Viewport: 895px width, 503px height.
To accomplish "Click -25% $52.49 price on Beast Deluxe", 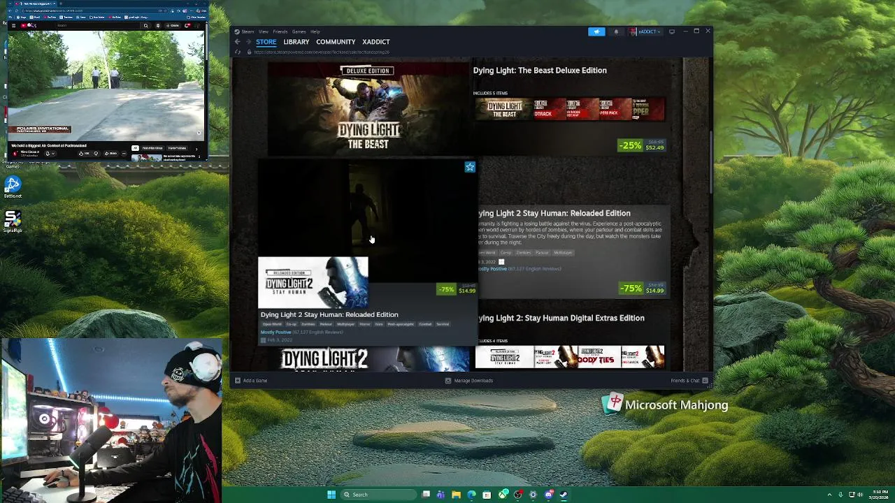I will coord(641,146).
